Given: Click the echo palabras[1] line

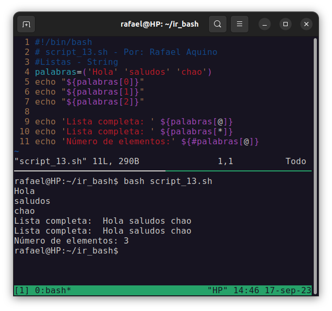Looking at the screenshot, I should [x=89, y=92].
